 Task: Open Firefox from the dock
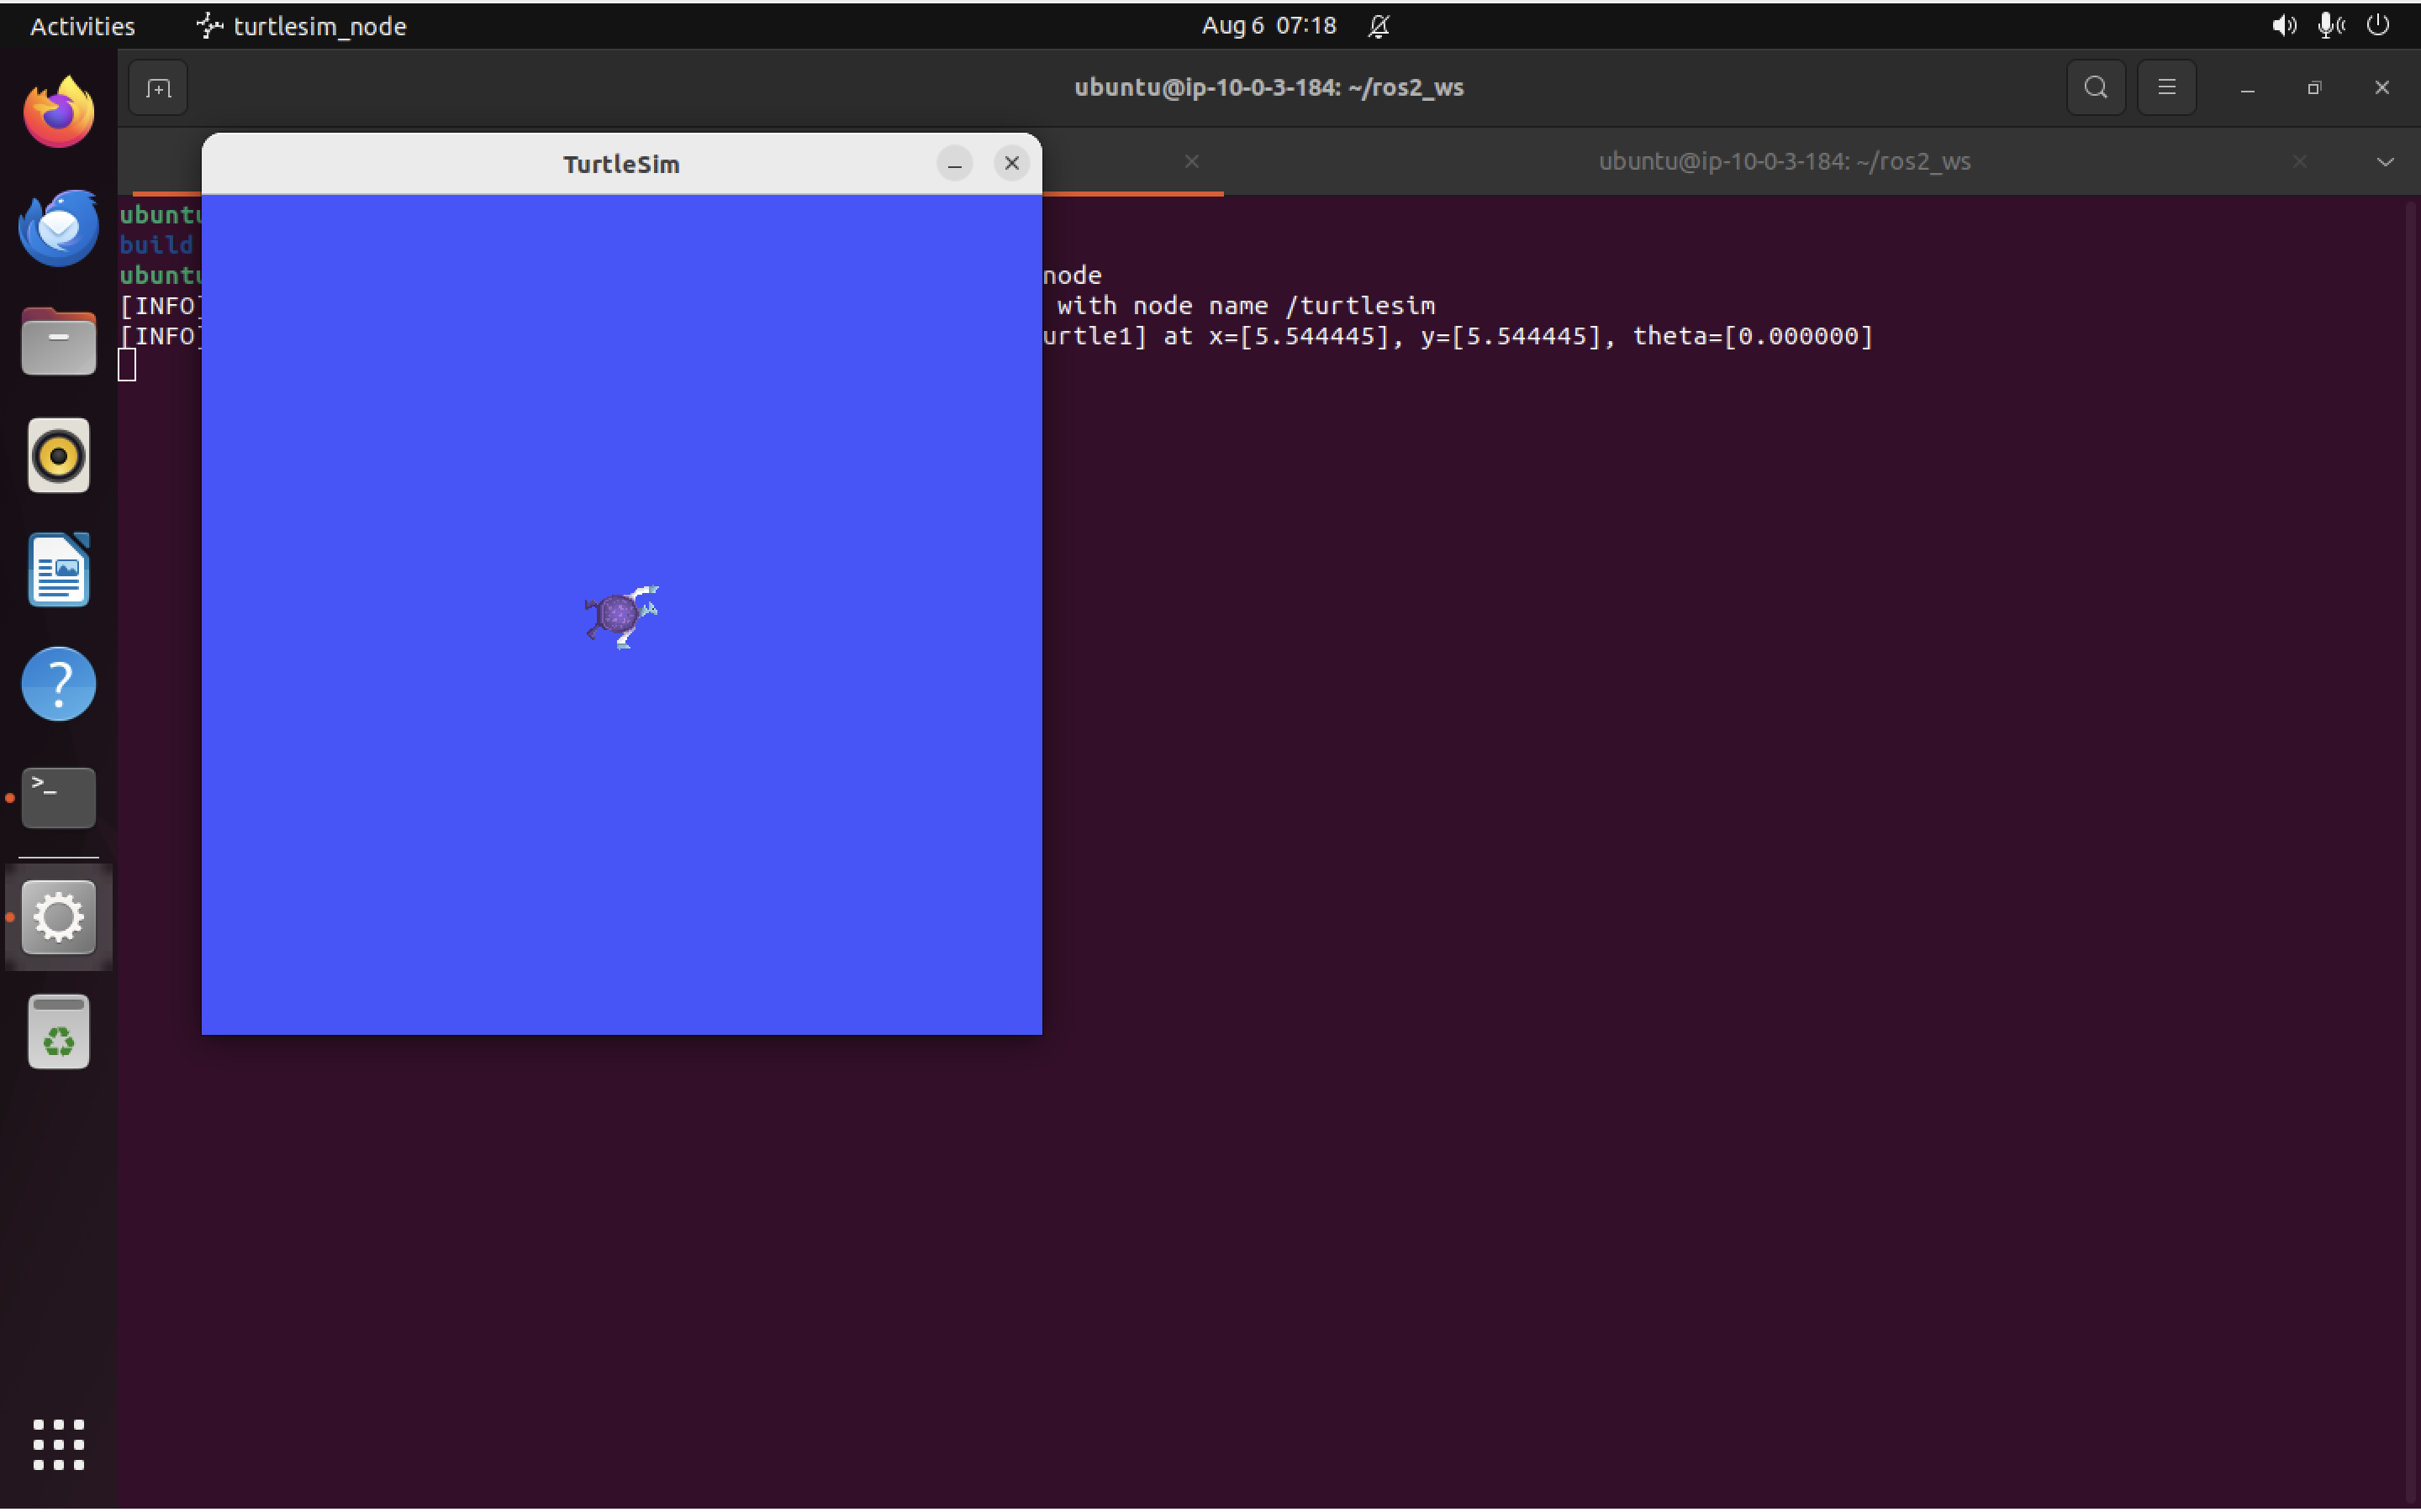click(57, 110)
